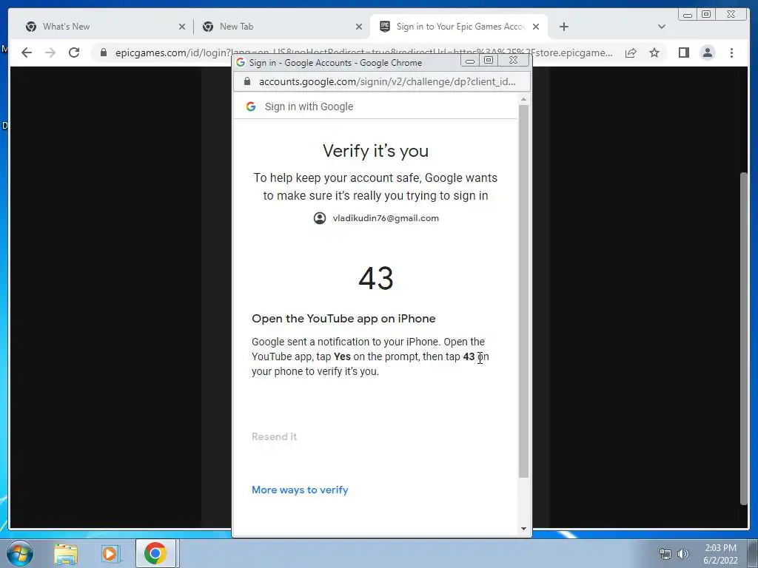This screenshot has width=758, height=568.
Task: Open the Chrome profile avatar
Action: point(707,53)
